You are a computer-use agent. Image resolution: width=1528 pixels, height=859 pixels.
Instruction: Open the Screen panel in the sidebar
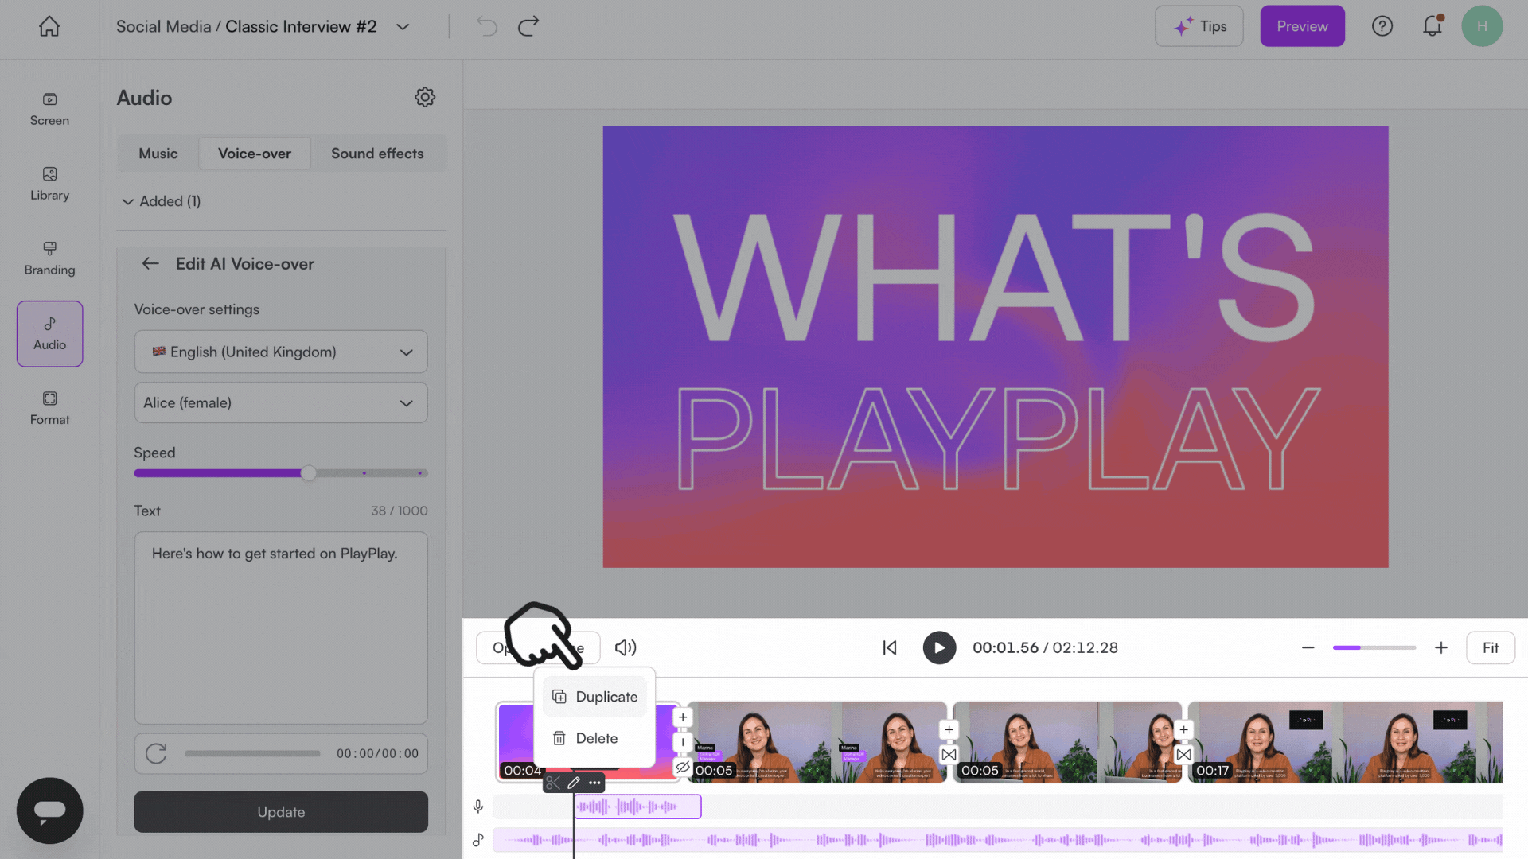[49, 109]
